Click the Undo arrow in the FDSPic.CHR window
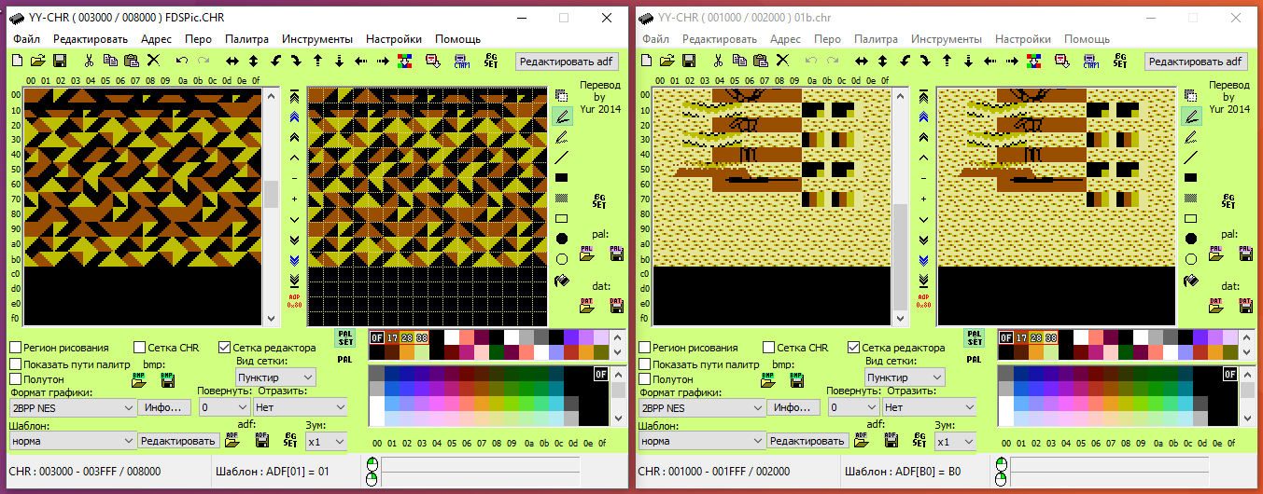 (x=181, y=61)
